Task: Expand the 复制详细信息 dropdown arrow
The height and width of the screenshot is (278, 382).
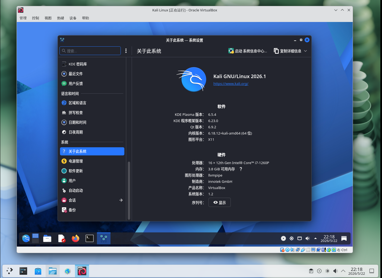Action: click(x=305, y=51)
